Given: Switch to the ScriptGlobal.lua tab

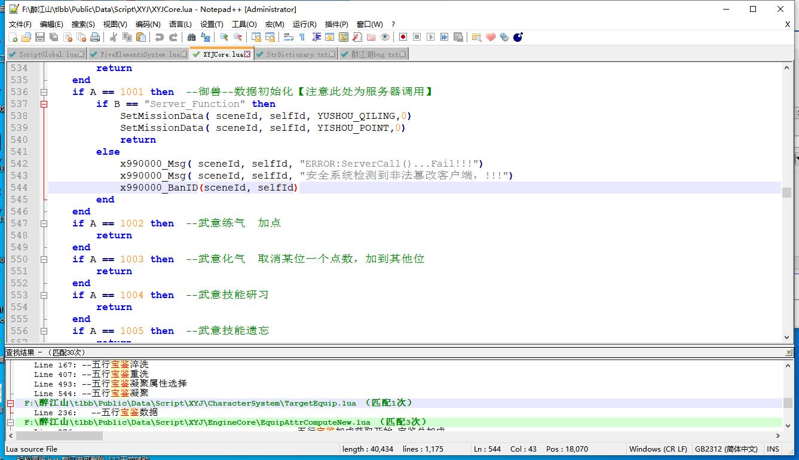Looking at the screenshot, I should [46, 54].
